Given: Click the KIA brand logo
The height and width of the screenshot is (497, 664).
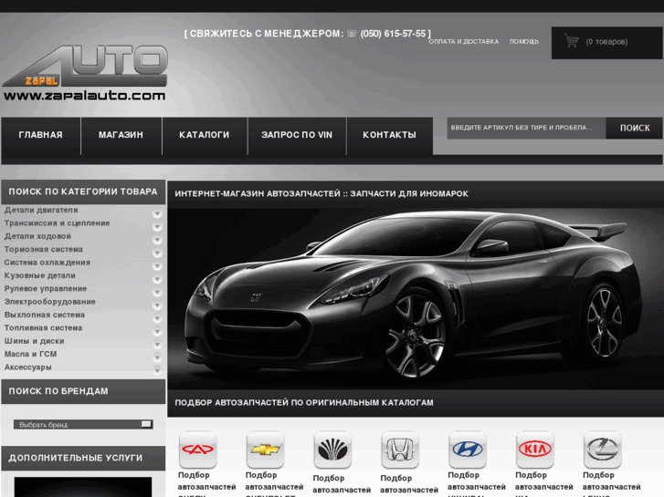Looking at the screenshot, I should point(535,450).
